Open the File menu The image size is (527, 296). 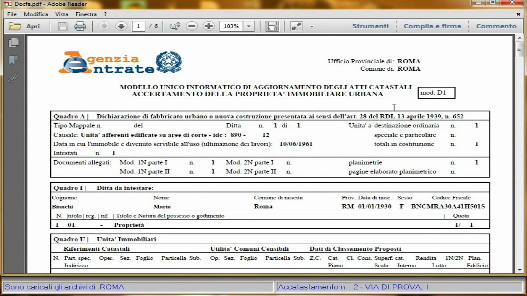pyautogui.click(x=12, y=14)
